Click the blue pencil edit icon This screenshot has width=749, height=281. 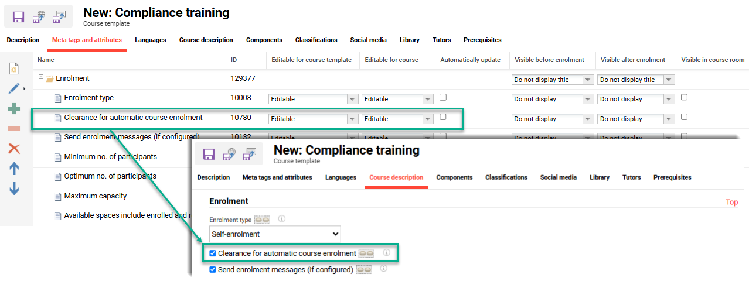pos(14,89)
